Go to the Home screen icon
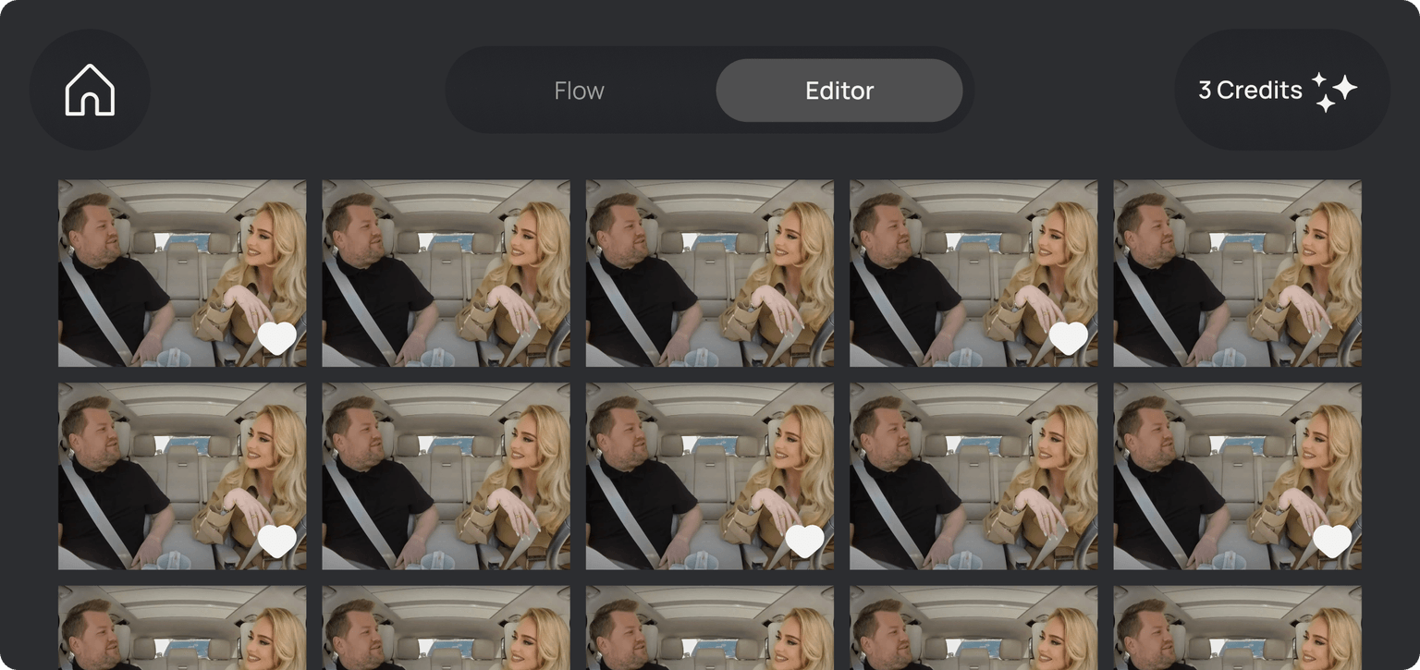Screen dimensions: 1420x670 (x=90, y=90)
